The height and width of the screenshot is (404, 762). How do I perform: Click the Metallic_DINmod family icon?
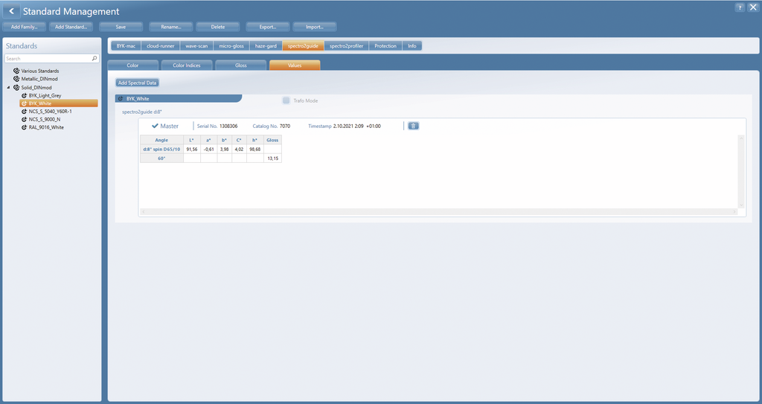pos(16,79)
